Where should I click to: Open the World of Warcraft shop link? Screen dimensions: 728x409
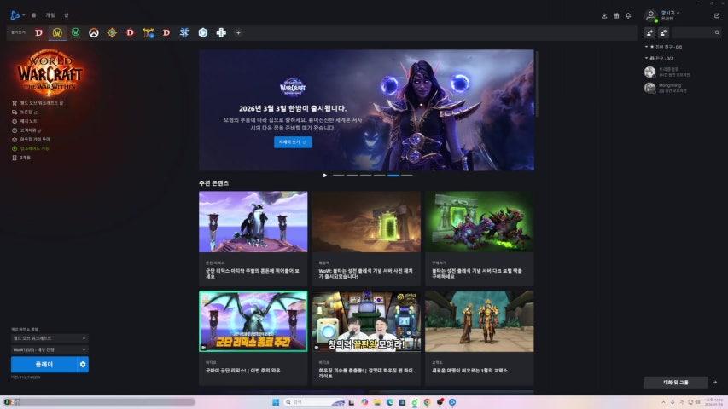(38, 103)
